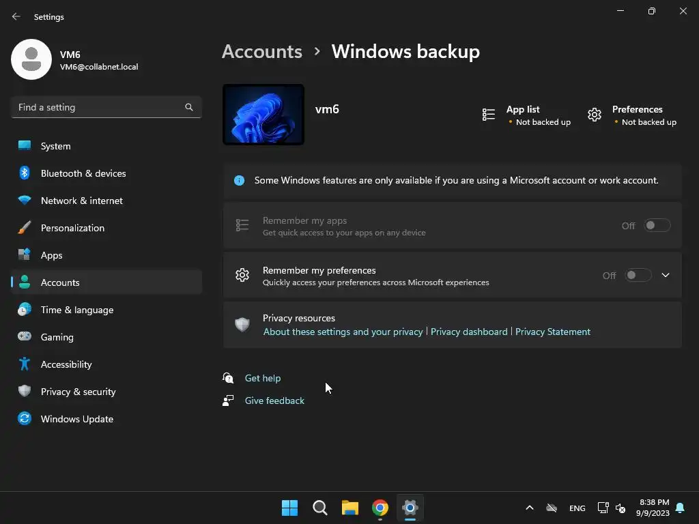
Task: Click the Get help headset icon
Action: point(228,378)
